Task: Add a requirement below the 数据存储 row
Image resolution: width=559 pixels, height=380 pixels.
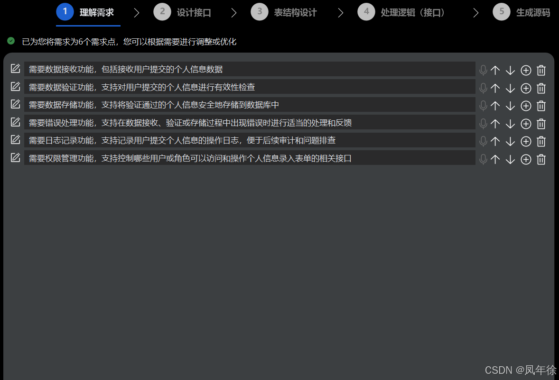Action: click(525, 106)
